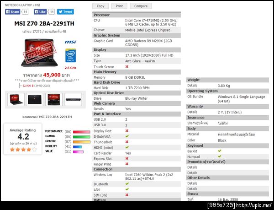Click the 17.3 inch Full HD value
The image size is (274, 210).
tap(149, 55)
